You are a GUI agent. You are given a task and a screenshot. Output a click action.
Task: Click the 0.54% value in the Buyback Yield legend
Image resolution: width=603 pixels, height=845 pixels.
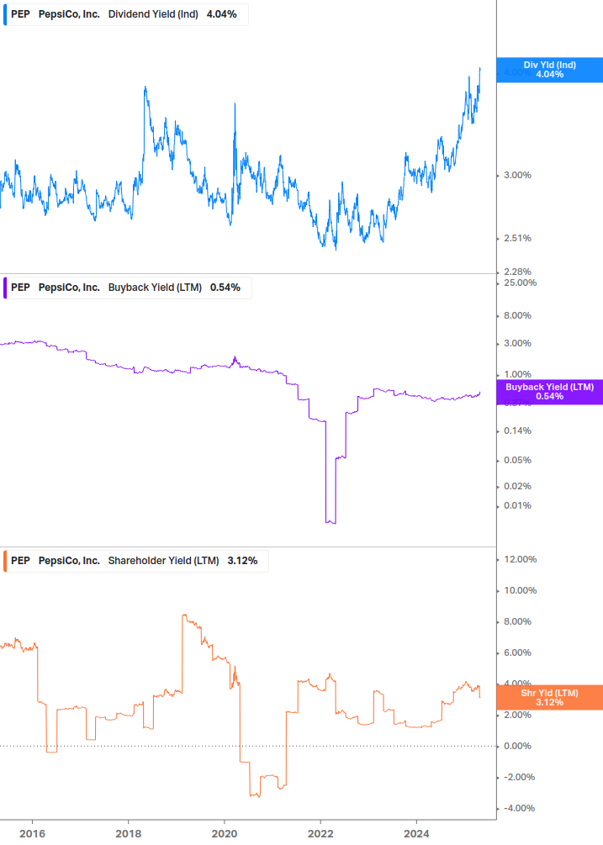coord(225,288)
